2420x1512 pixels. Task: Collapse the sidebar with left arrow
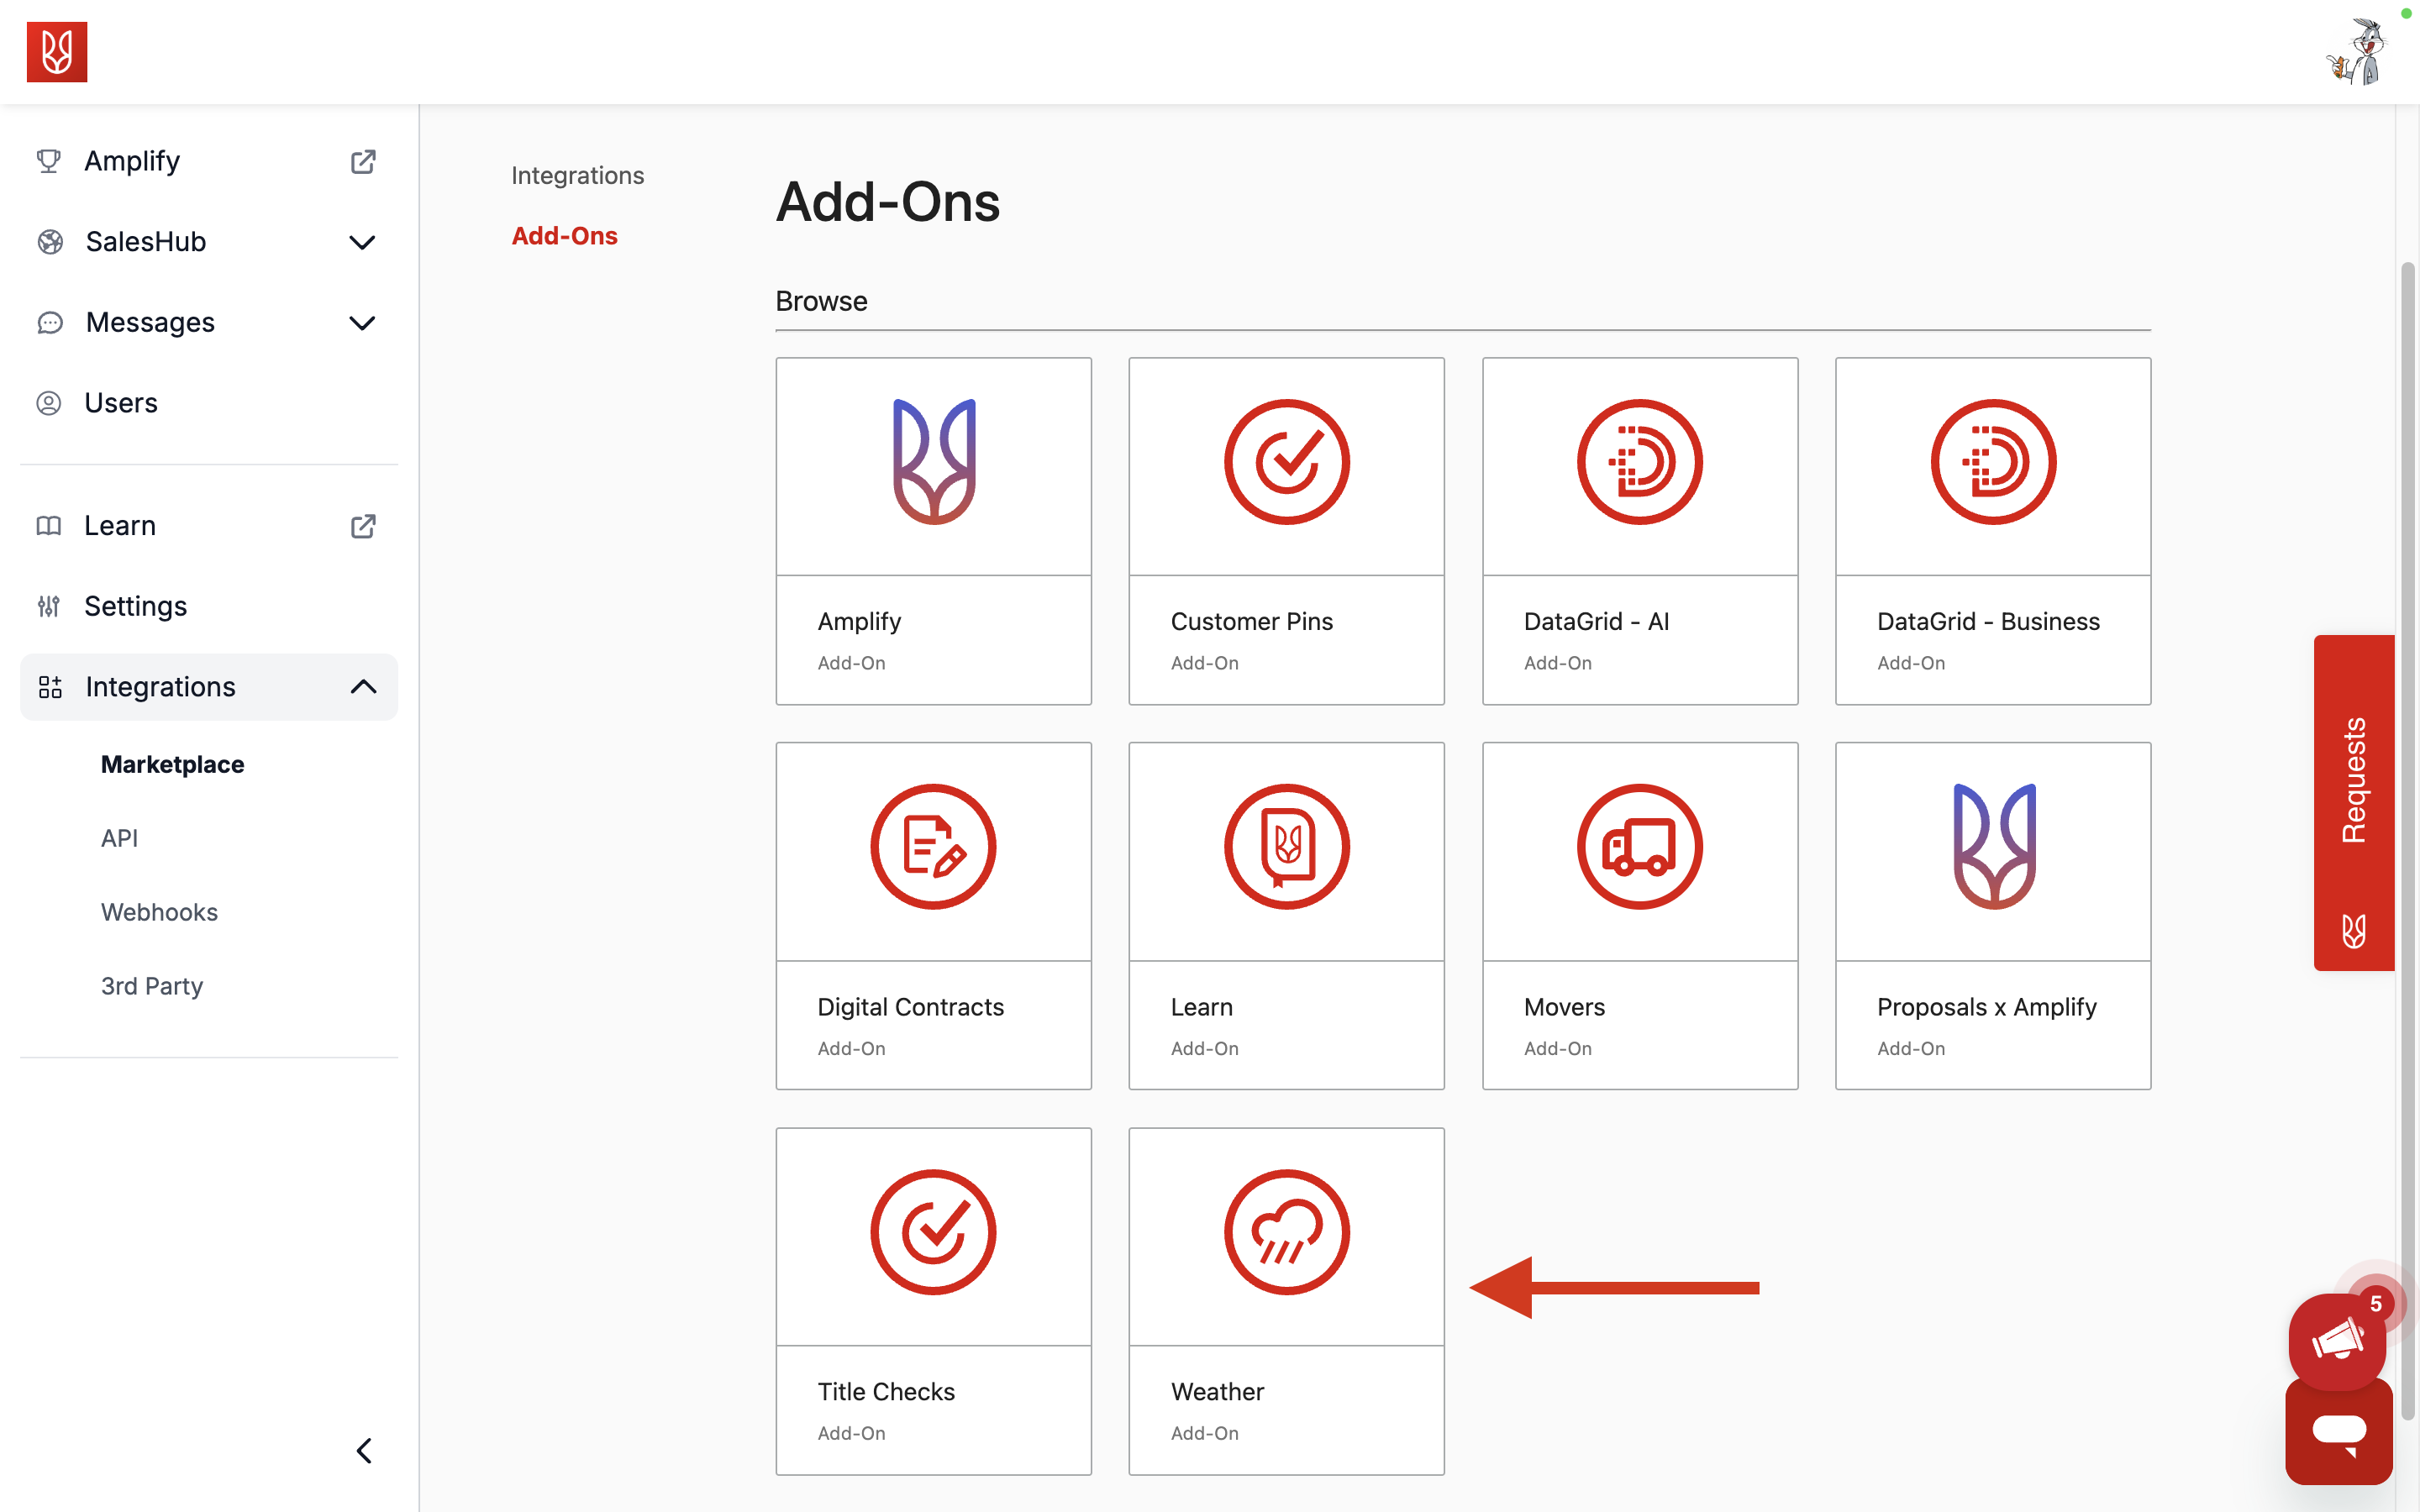tap(365, 1451)
